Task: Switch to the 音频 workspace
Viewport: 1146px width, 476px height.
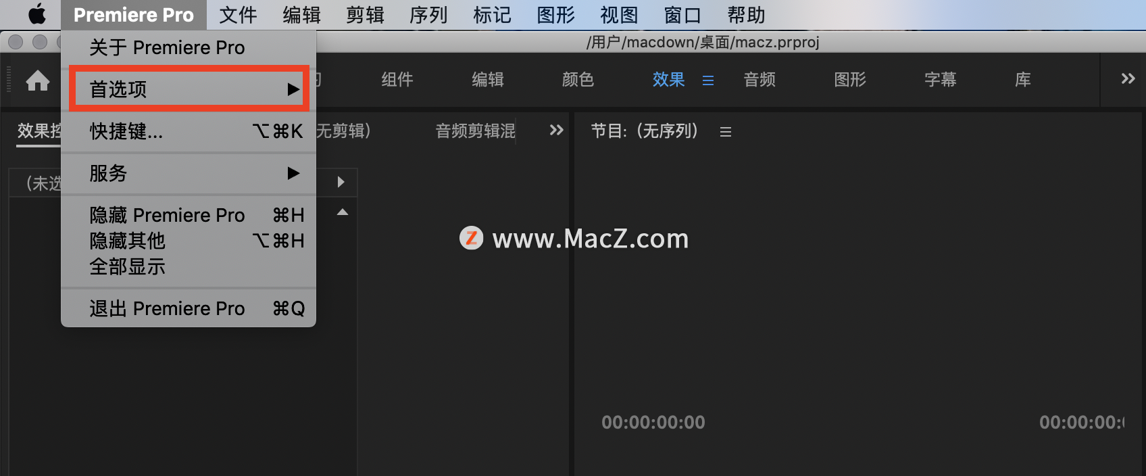Action: (759, 80)
